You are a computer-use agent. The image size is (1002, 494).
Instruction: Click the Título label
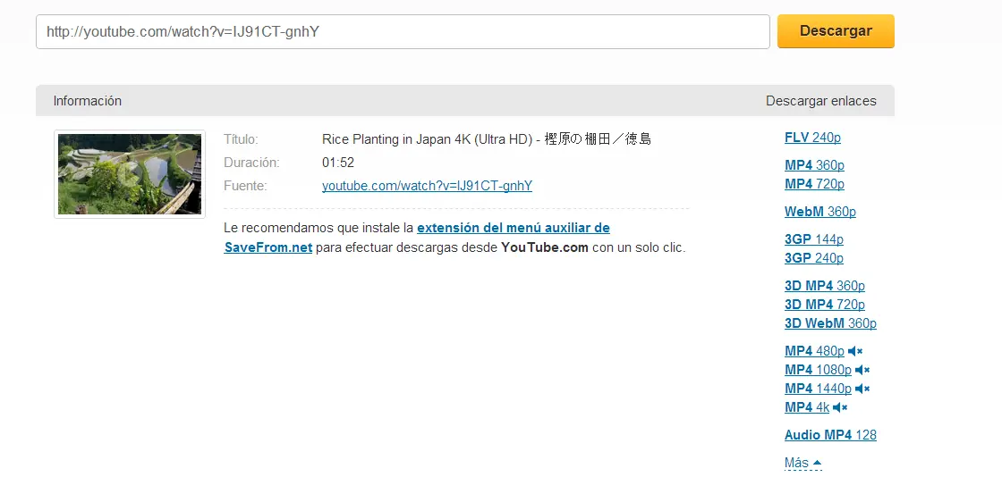pyautogui.click(x=241, y=139)
